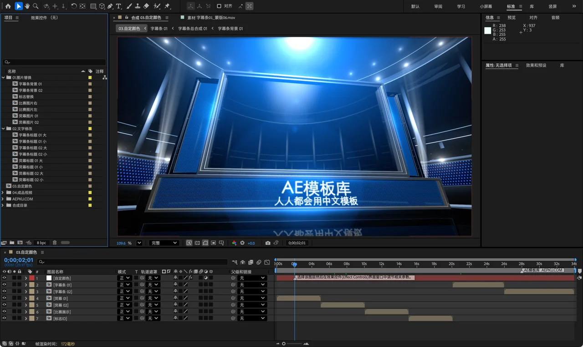The image size is (583, 347).
Task: Click the 8 bpc color depth button
Action: pos(41,243)
